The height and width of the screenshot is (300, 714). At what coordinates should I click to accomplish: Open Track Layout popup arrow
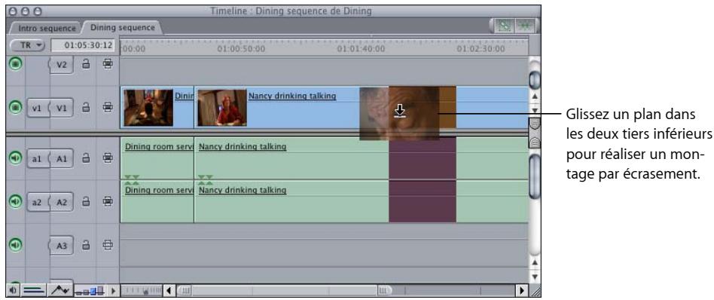click(113, 290)
